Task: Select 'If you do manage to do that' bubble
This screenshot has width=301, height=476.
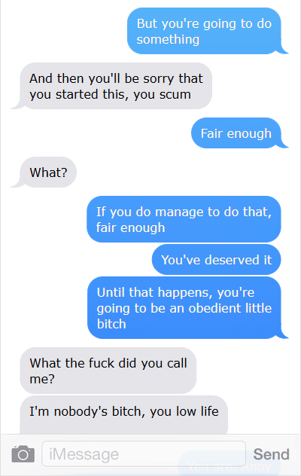Action: coord(184,219)
